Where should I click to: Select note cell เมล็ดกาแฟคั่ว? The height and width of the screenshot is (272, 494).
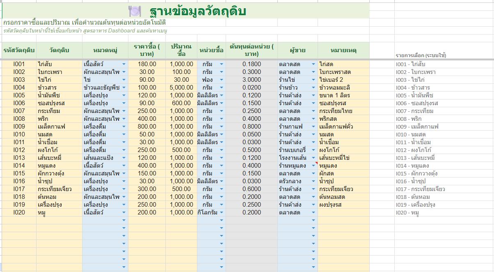coord(343,127)
